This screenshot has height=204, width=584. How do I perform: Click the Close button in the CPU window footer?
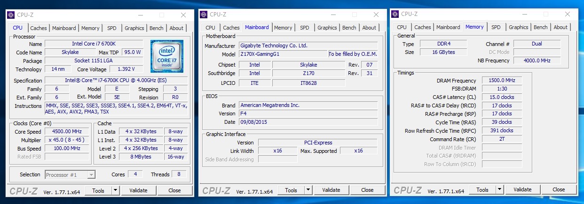coord(174,190)
